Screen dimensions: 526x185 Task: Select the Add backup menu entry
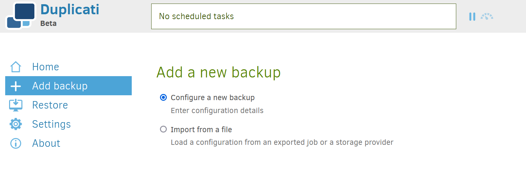click(68, 86)
